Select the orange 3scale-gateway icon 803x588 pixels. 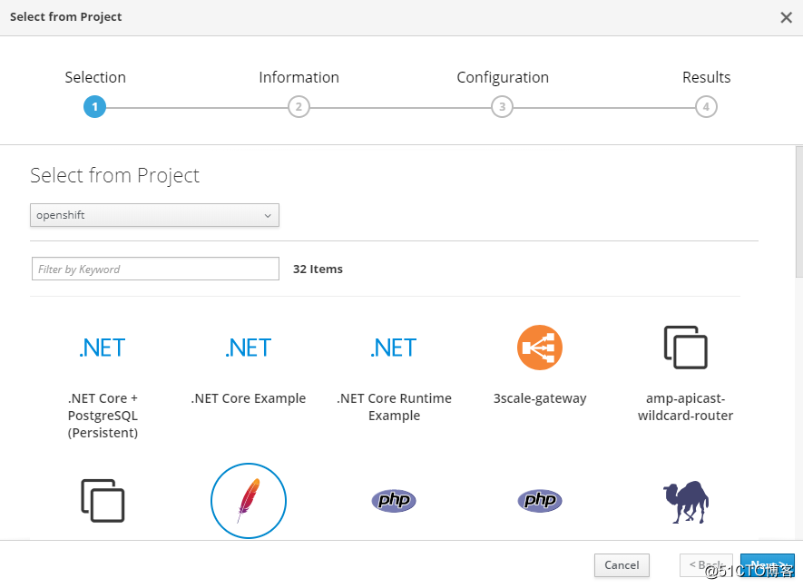540,348
